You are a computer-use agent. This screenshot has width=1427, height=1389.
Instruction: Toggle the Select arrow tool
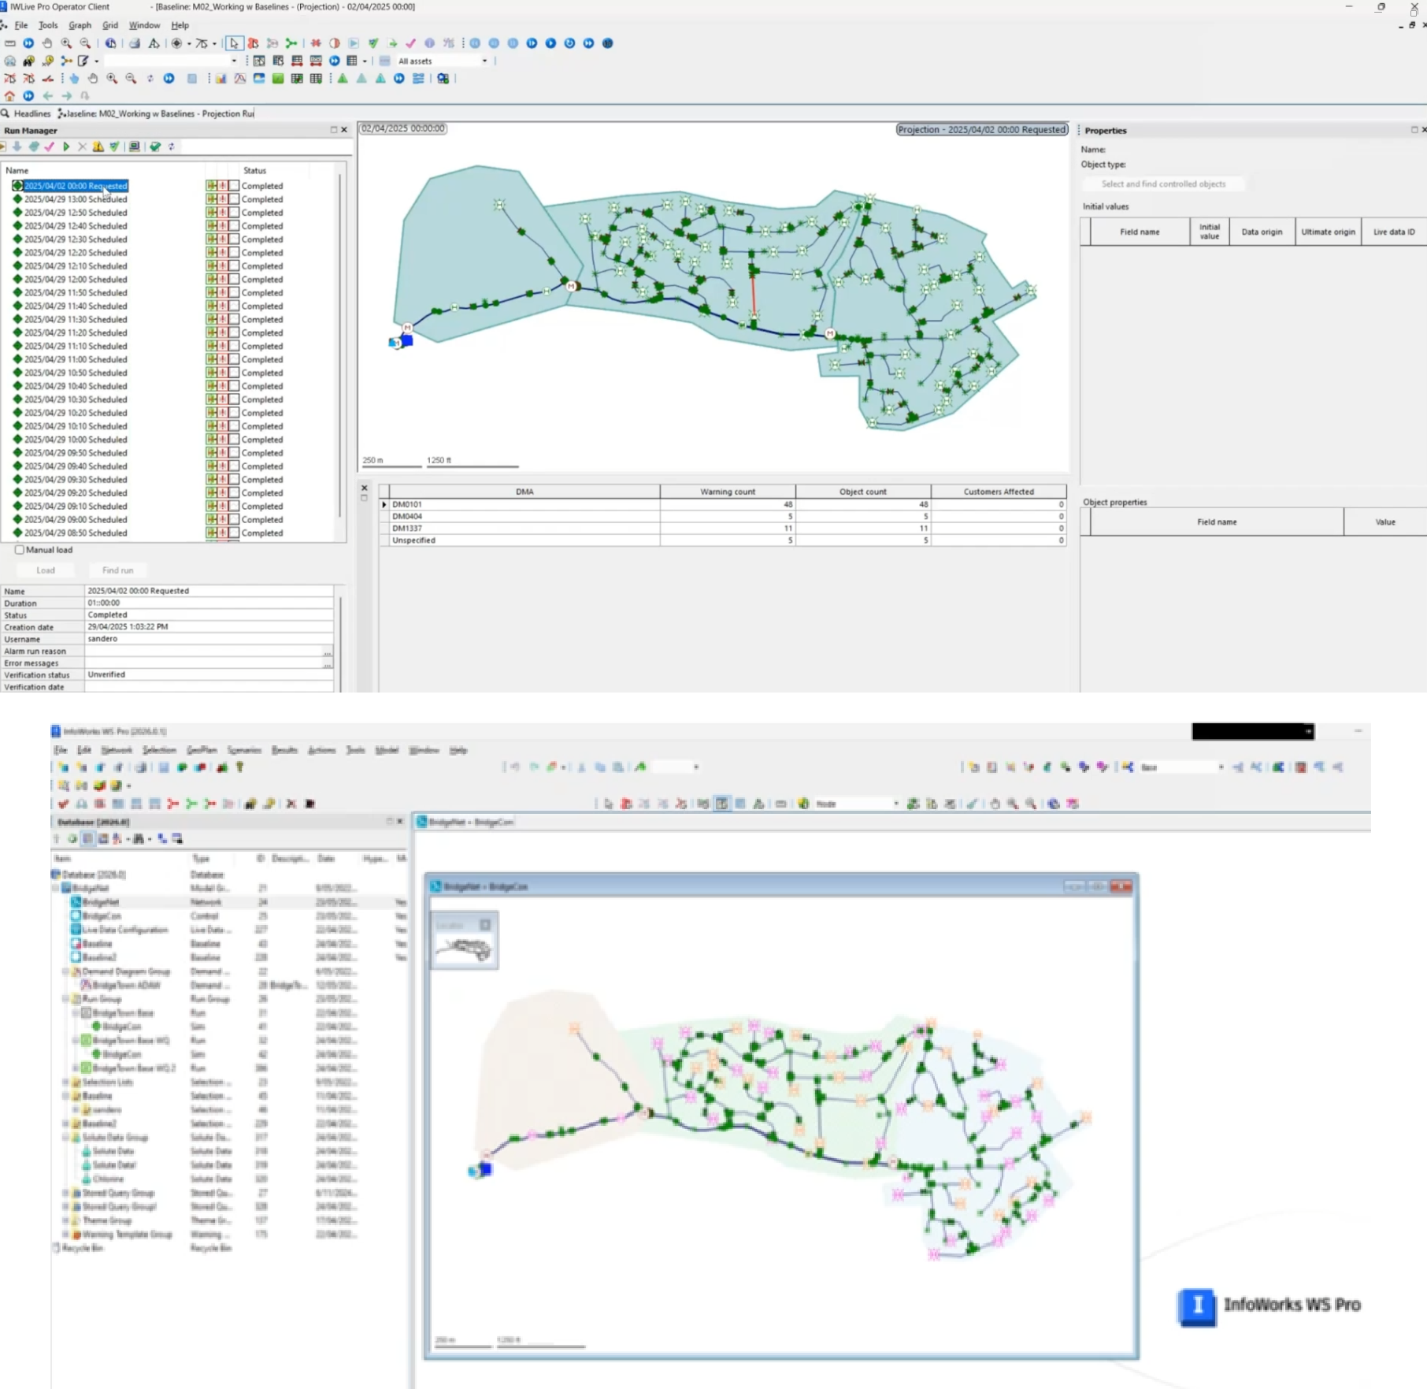coord(234,44)
